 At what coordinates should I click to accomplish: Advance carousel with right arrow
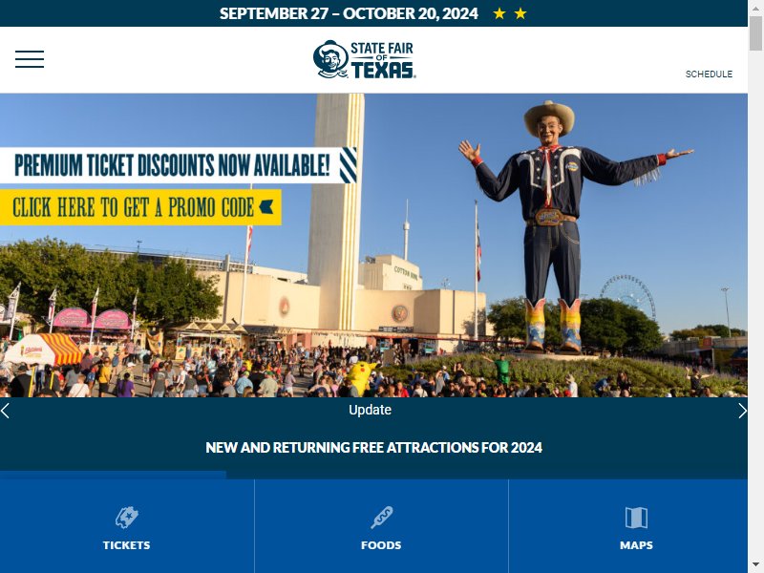click(x=743, y=411)
